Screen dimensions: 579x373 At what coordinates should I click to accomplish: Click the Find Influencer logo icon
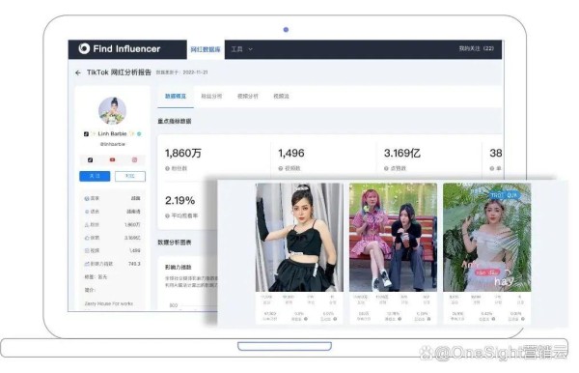(84, 48)
